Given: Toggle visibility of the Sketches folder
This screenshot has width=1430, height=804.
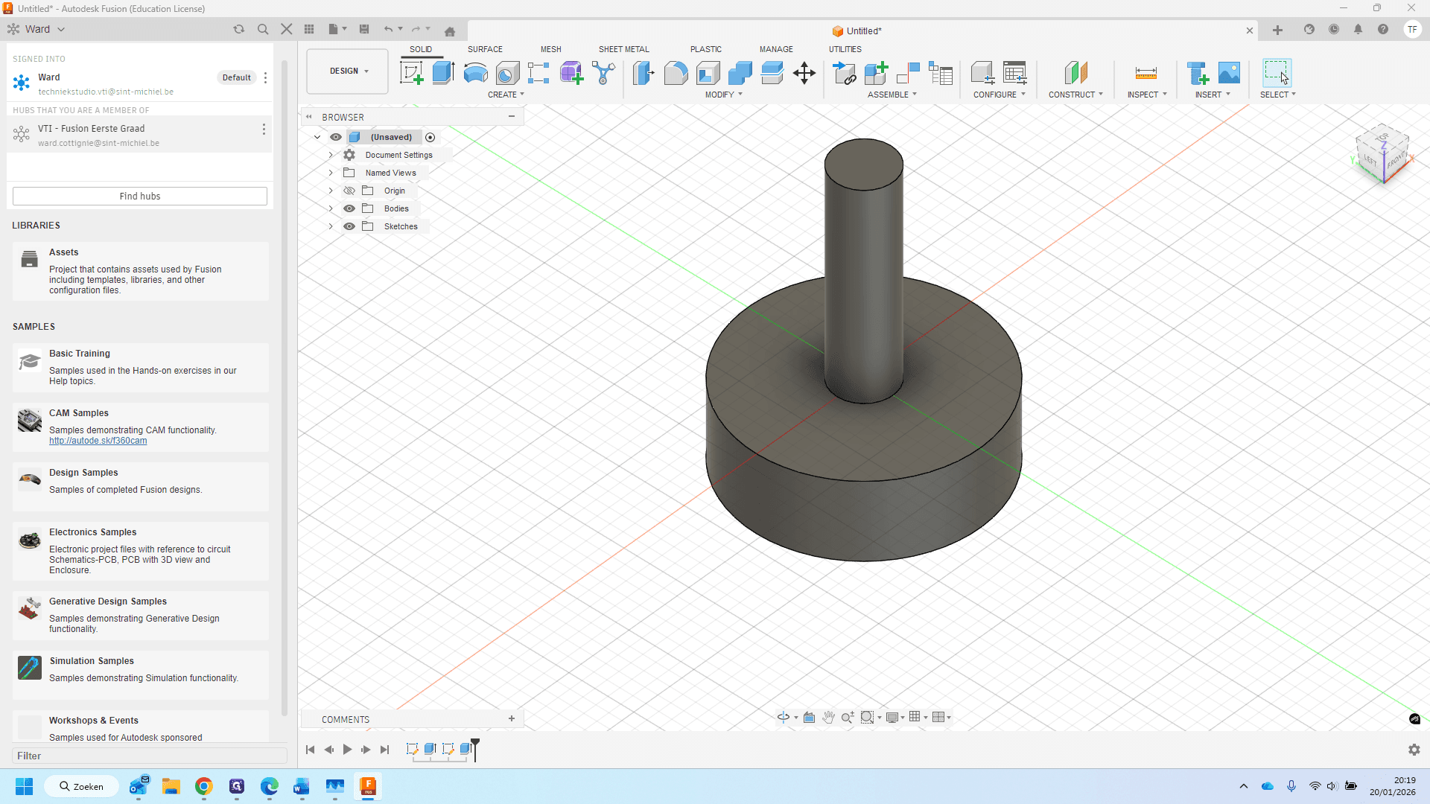Looking at the screenshot, I should [349, 226].
